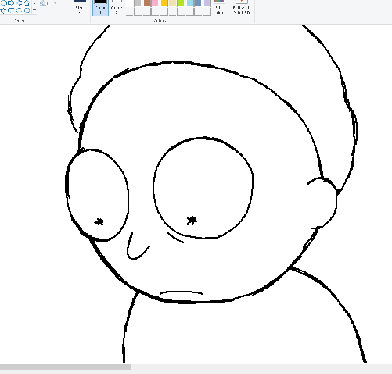Pick the light yellow color swatch
Viewport: 392px width, 374px height.
[173, 3]
